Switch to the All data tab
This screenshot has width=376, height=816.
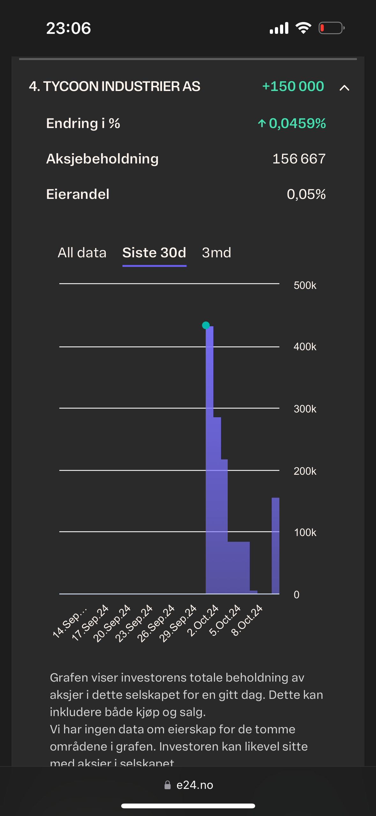coord(82,253)
